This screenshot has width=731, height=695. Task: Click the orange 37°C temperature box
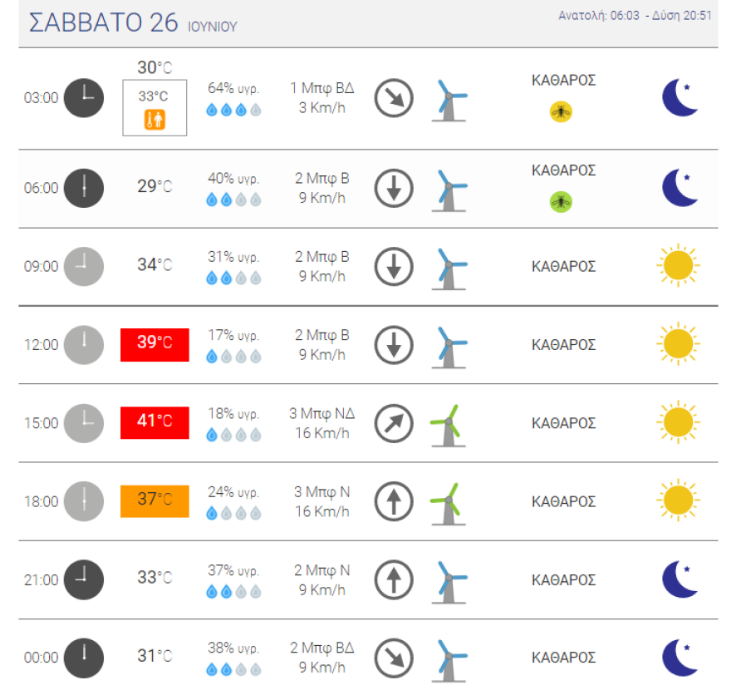[x=155, y=500]
